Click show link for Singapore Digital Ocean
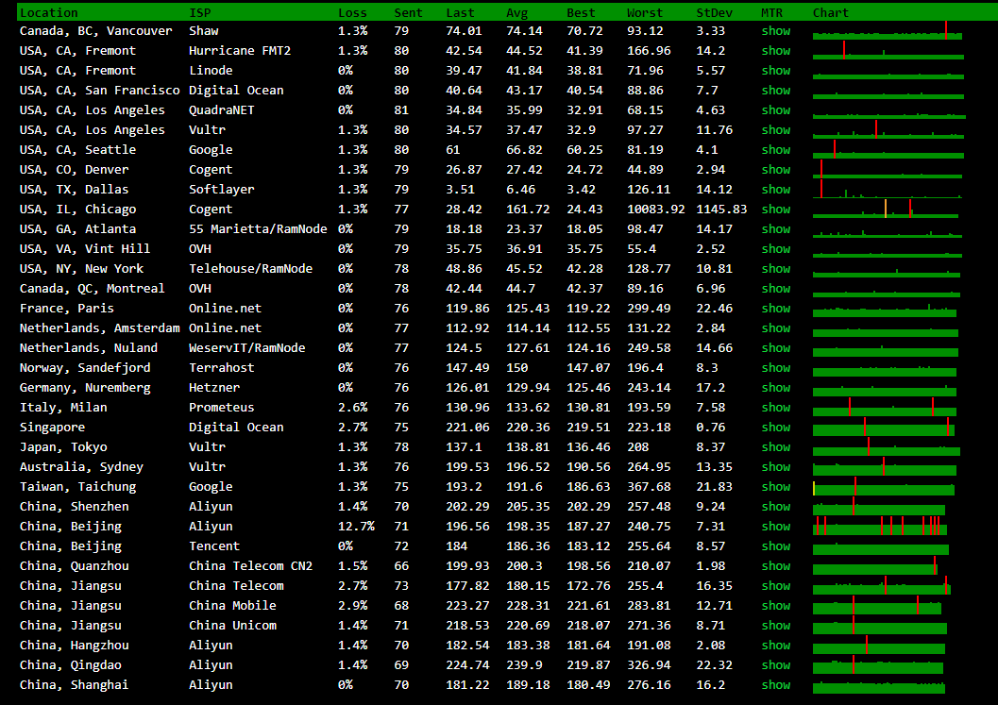This screenshot has height=705, width=998. [775, 428]
